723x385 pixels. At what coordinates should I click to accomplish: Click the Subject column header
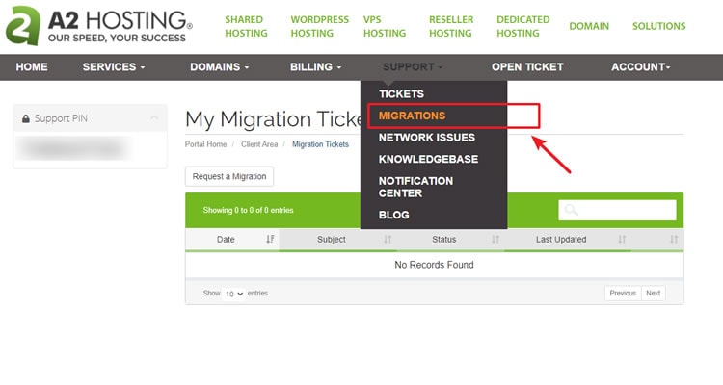(338, 240)
